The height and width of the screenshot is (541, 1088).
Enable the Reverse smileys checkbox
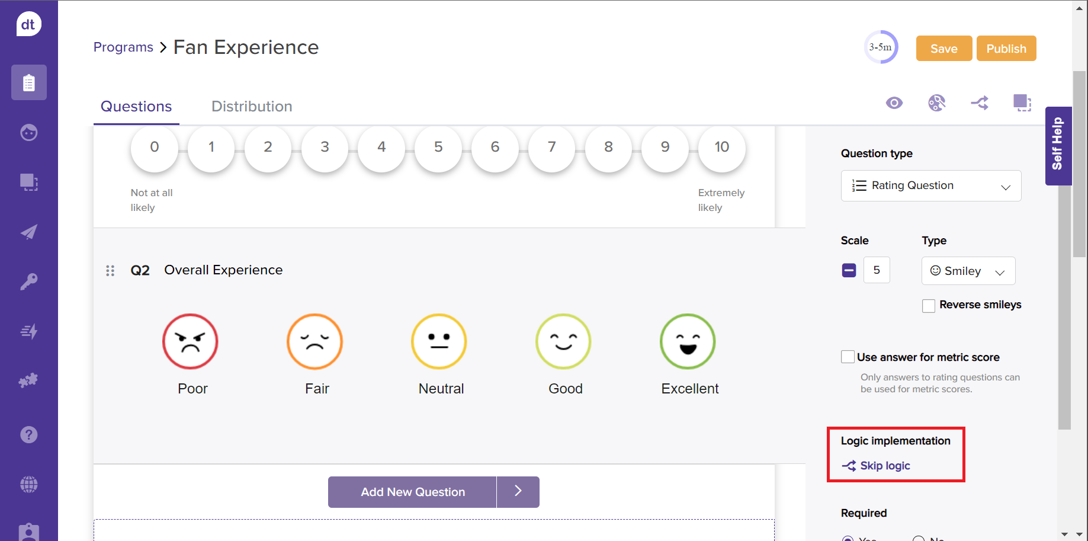coord(929,305)
